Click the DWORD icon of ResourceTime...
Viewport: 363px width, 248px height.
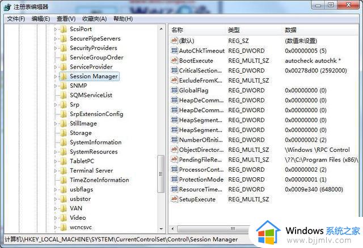[174, 189]
